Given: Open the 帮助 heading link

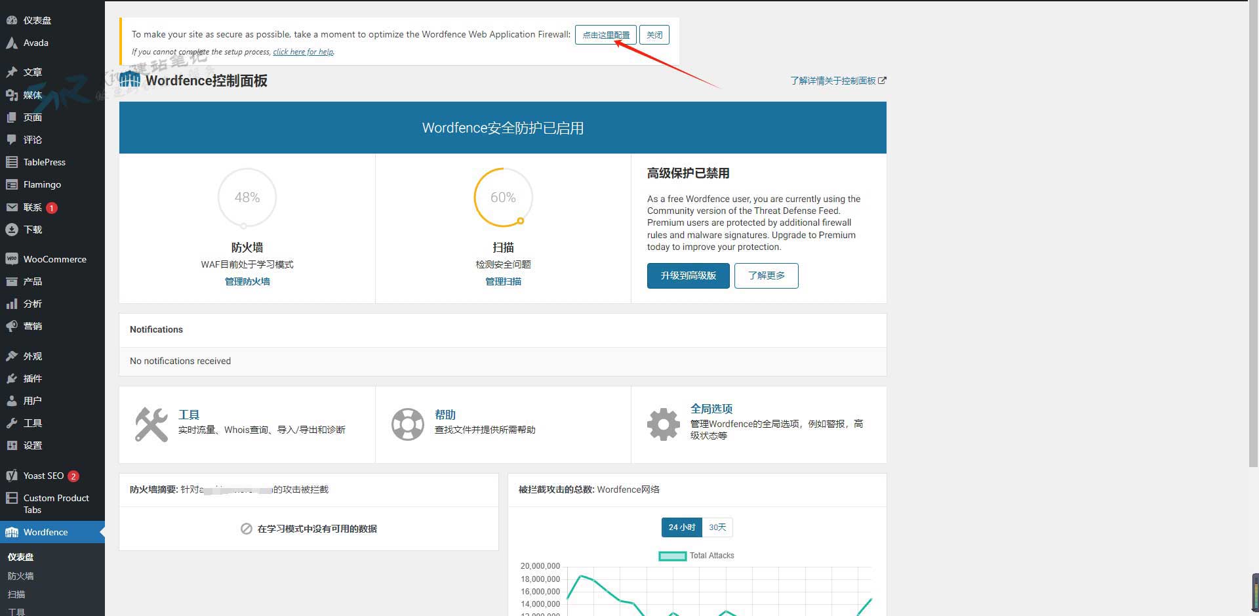Looking at the screenshot, I should click(x=445, y=415).
